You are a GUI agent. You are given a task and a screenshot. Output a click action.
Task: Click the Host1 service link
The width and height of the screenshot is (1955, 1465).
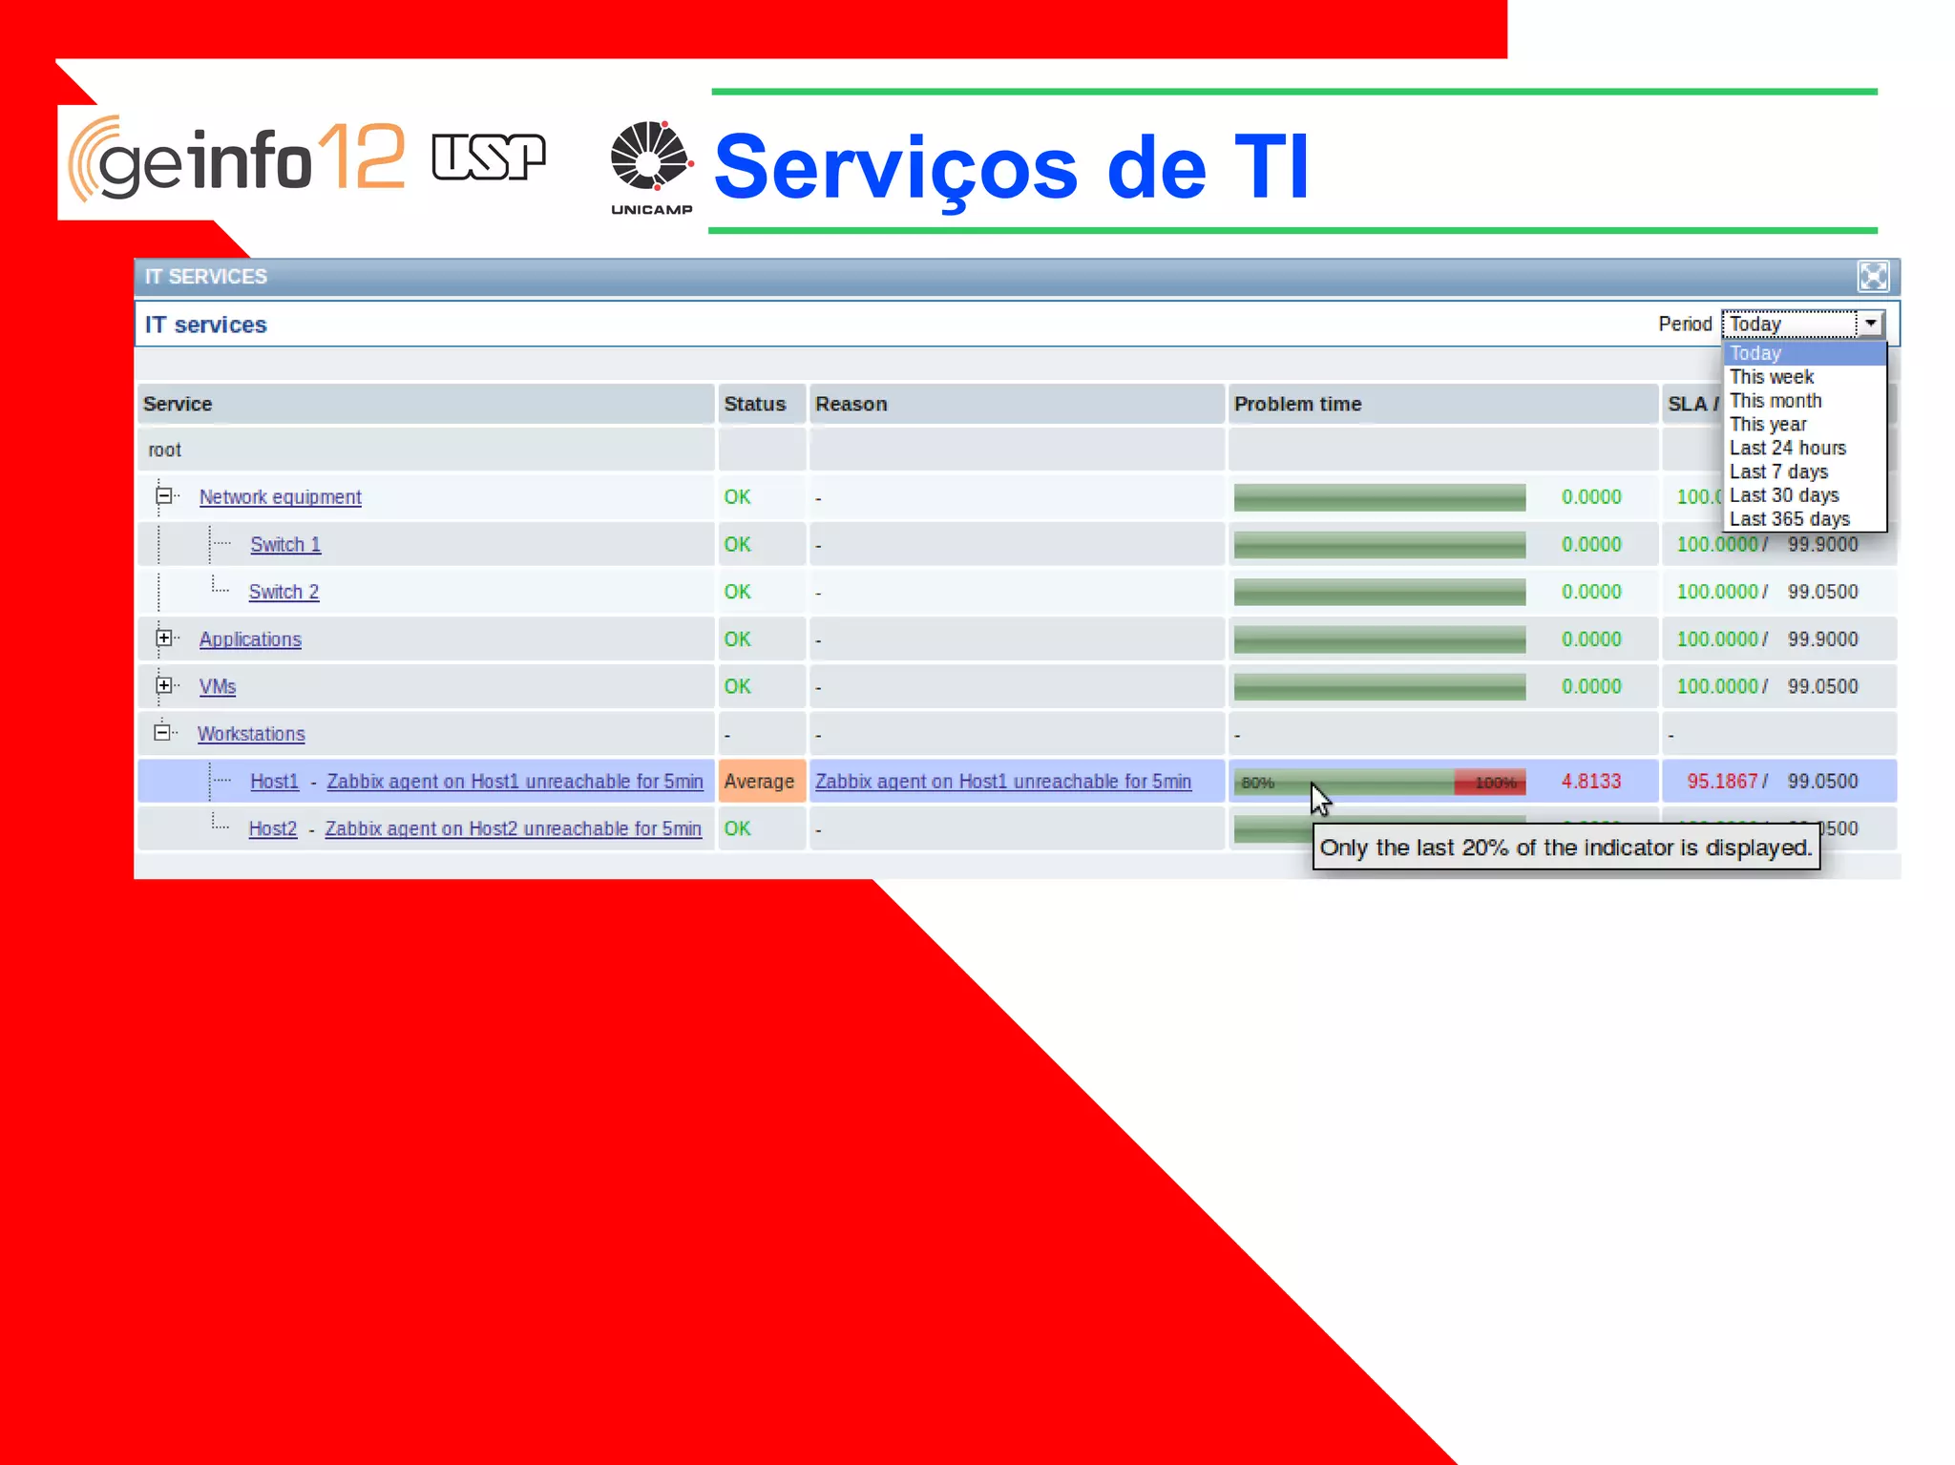[274, 781]
